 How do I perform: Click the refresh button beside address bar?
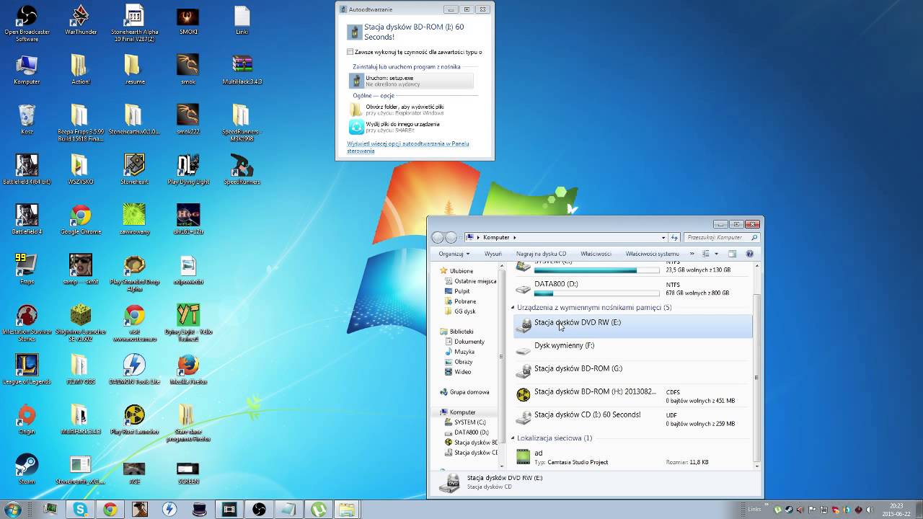point(675,237)
